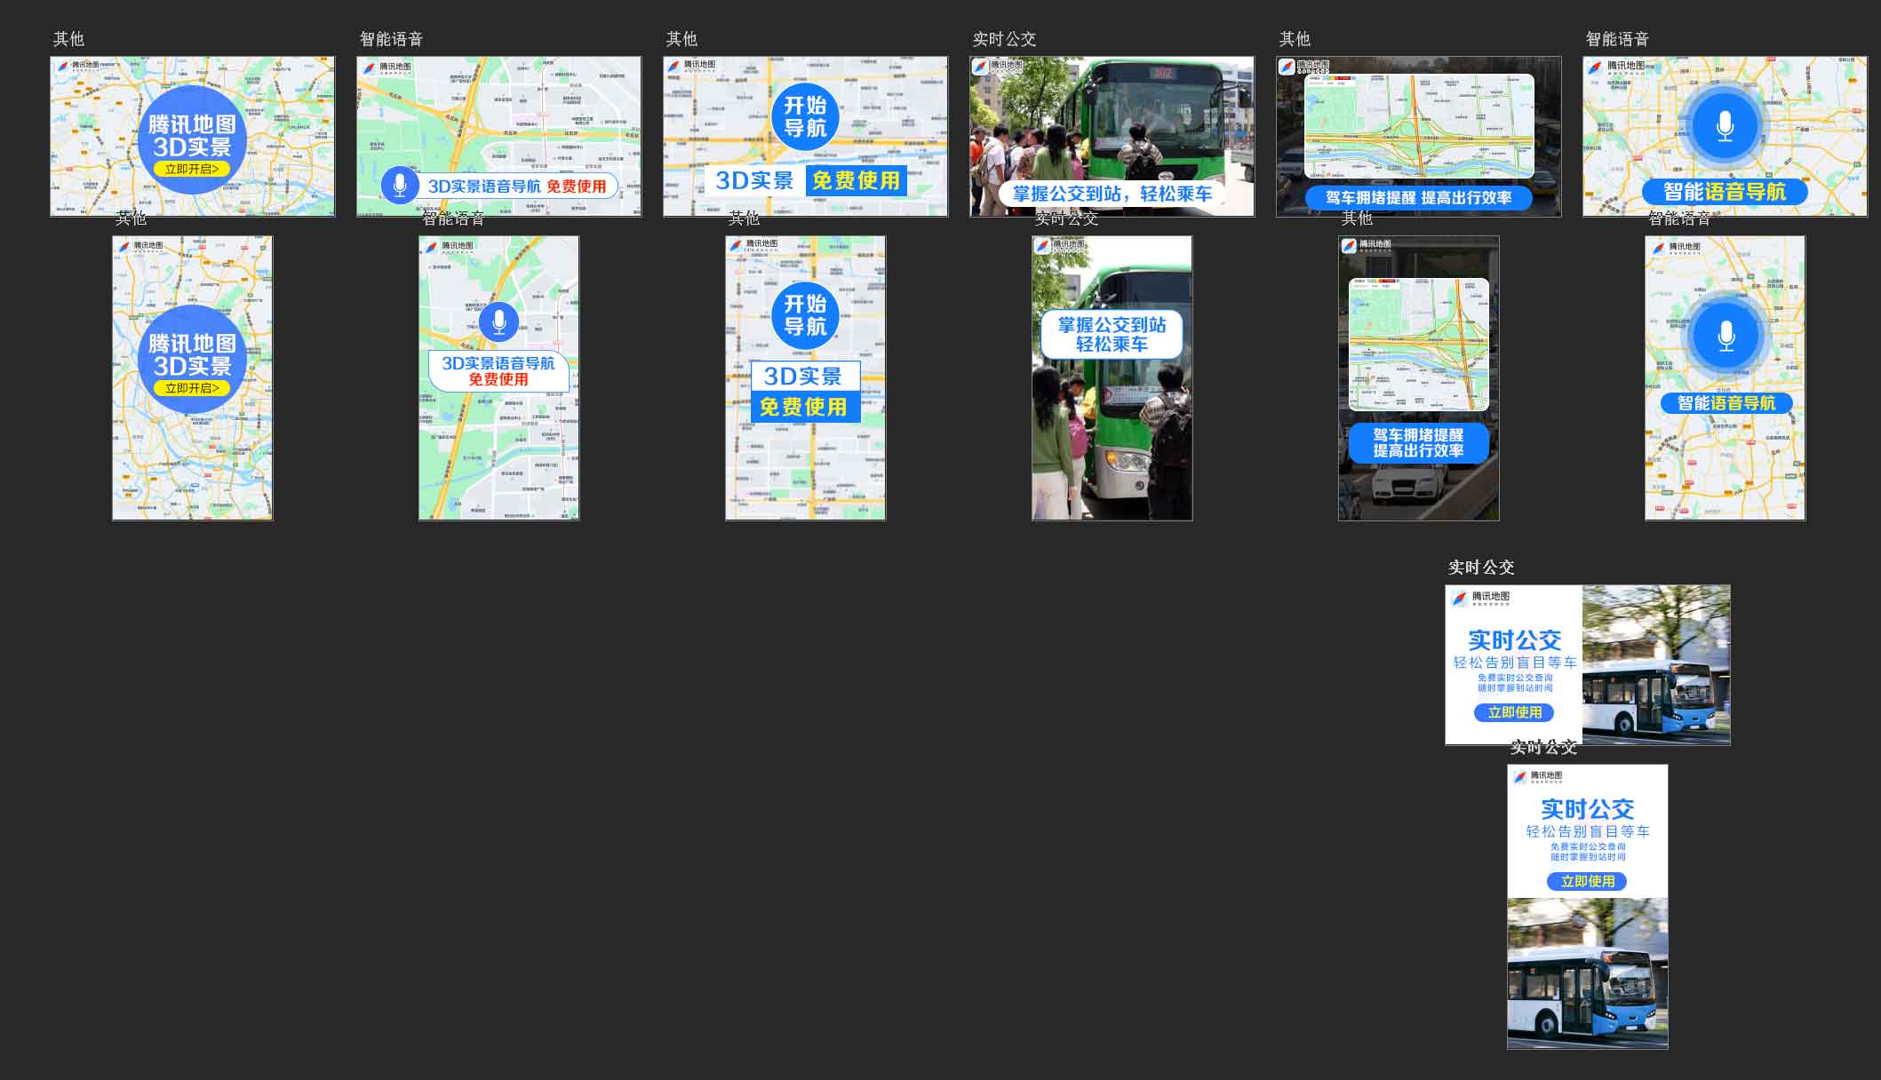The width and height of the screenshot is (1881, 1080).
Task: Select the portrait green bus photo artboard
Action: click(1112, 377)
